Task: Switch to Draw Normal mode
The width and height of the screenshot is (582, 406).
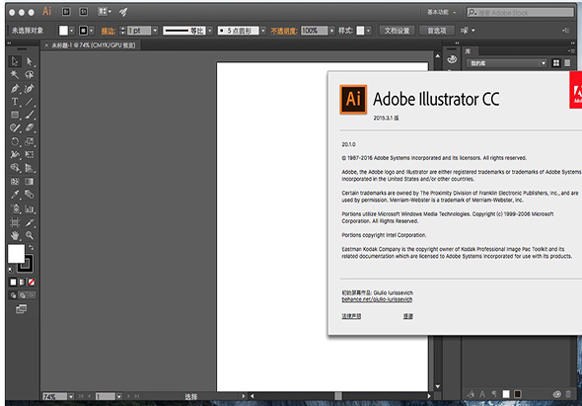Action: 14,295
